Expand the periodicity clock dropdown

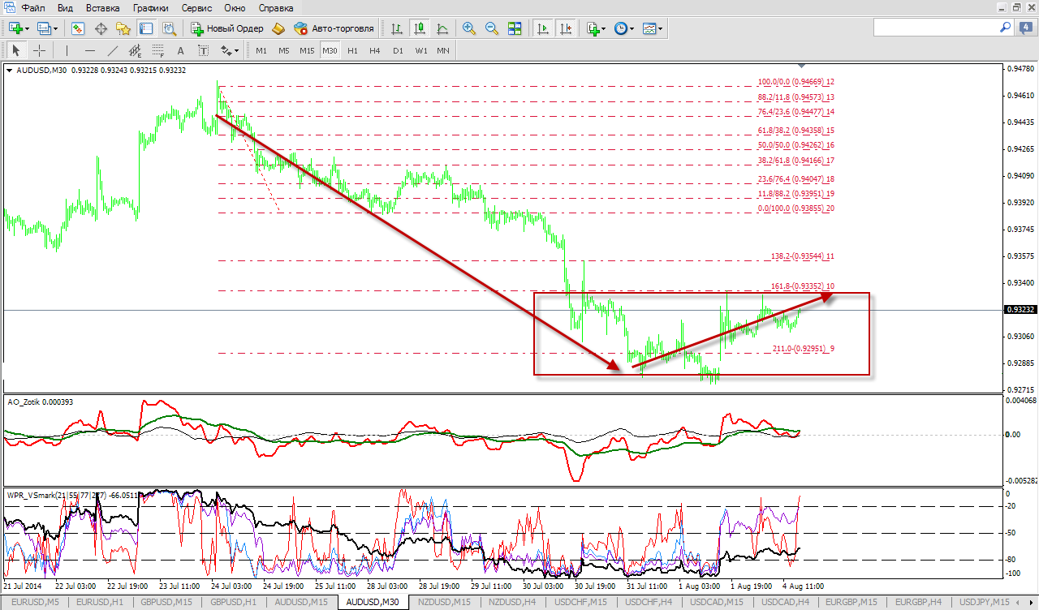click(x=624, y=28)
